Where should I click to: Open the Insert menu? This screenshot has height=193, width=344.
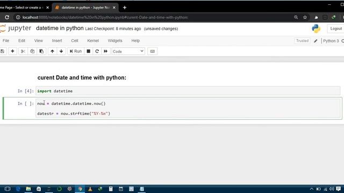[57, 41]
